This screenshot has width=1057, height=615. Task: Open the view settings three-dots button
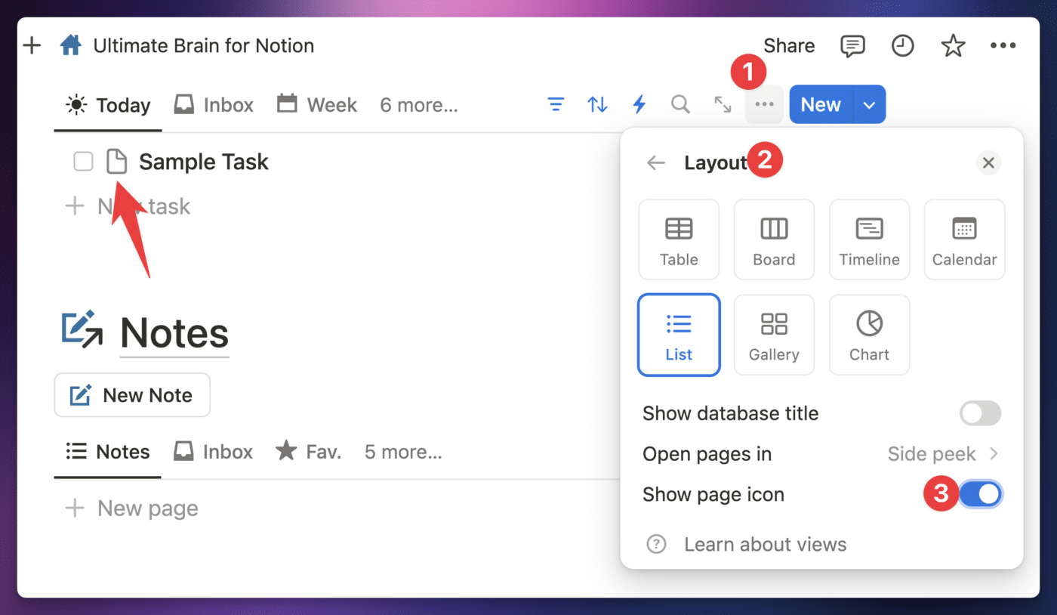coord(764,104)
